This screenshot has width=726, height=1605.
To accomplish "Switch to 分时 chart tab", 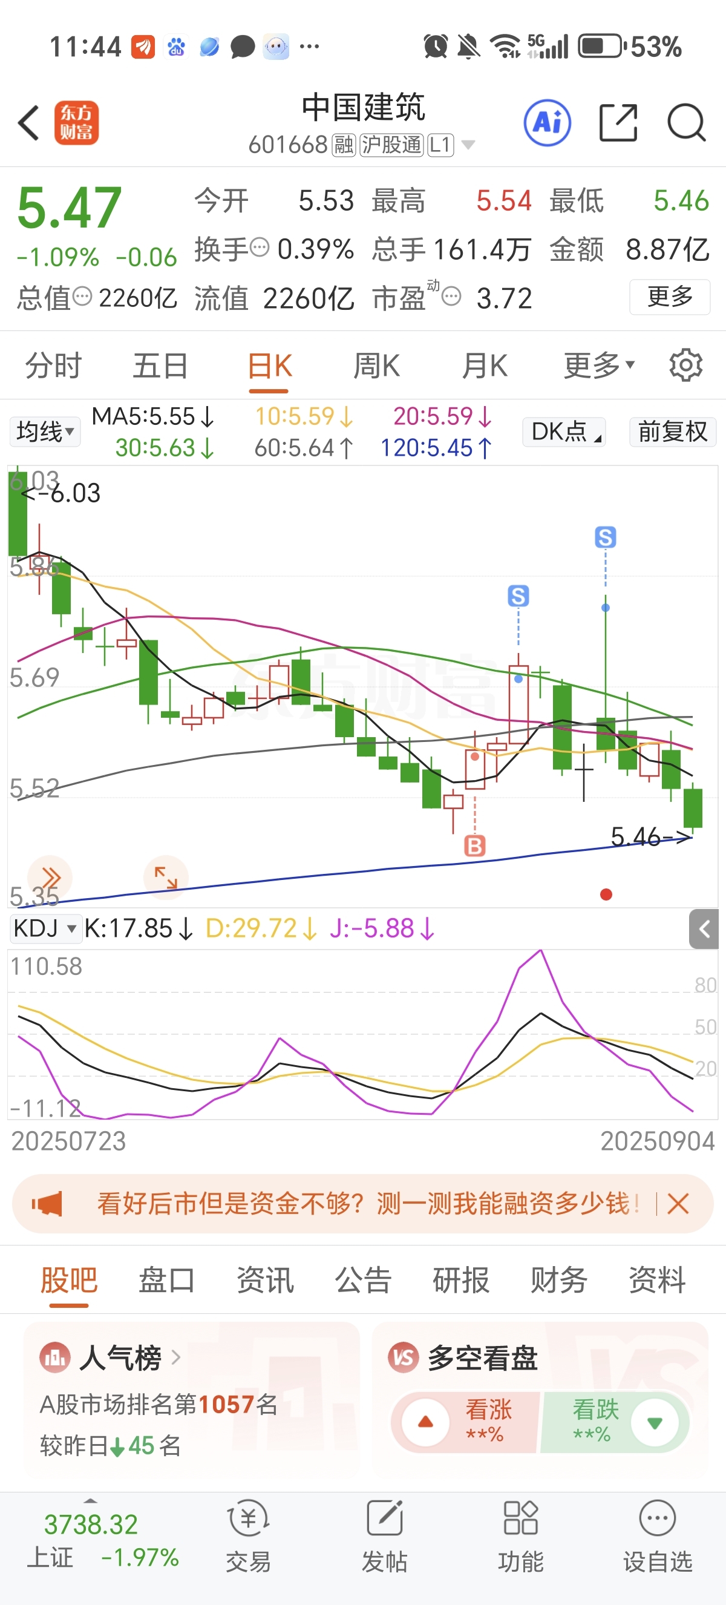I will pos(54,365).
